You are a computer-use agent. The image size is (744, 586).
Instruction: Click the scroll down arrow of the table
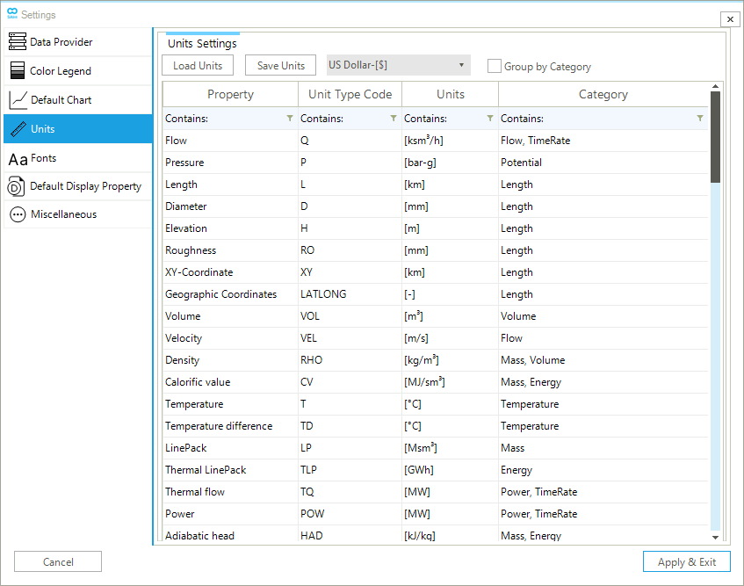point(715,537)
